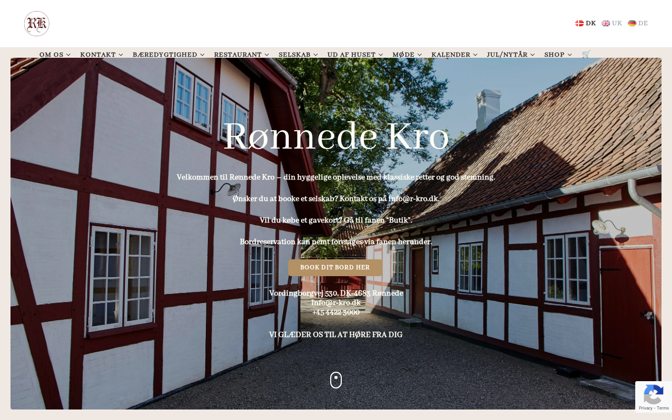672x420 pixels.
Task: Click the RK logo in the header
Action: tap(37, 24)
